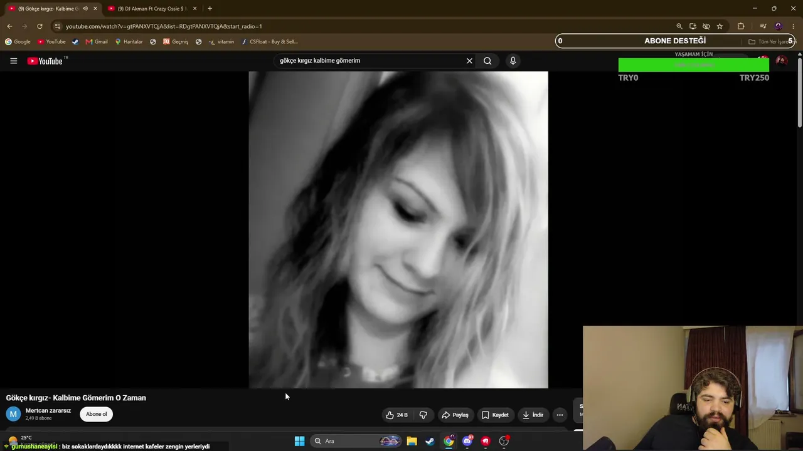
Task: Open Steam from the taskbar
Action: (430, 441)
